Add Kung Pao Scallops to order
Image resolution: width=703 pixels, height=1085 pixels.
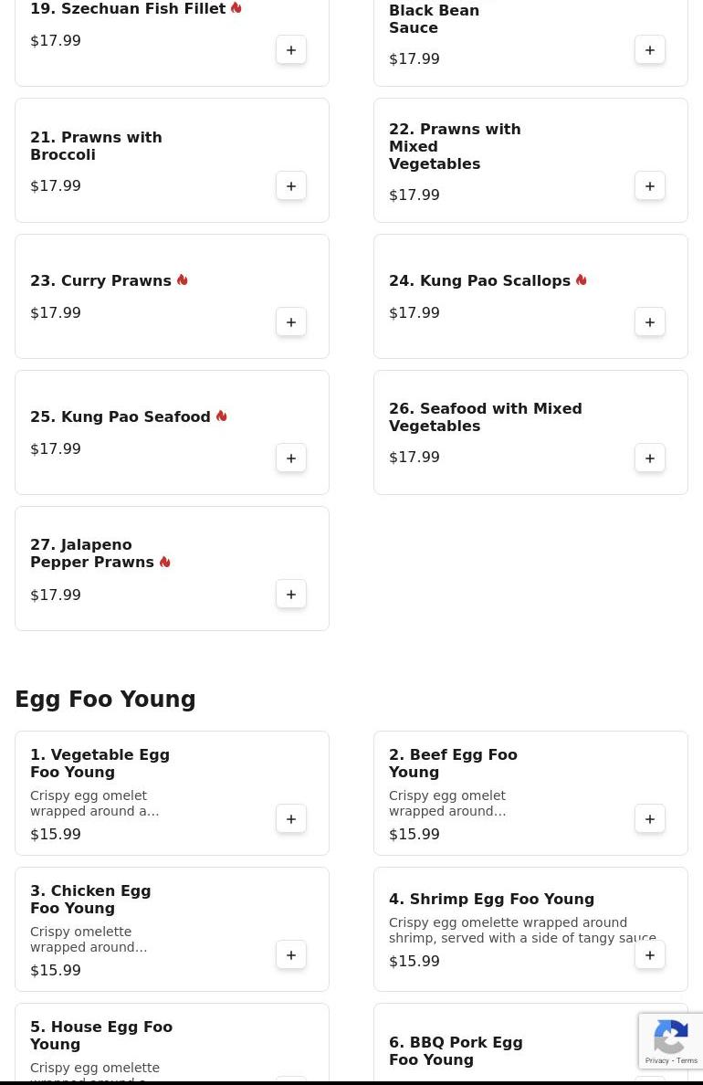(x=650, y=321)
